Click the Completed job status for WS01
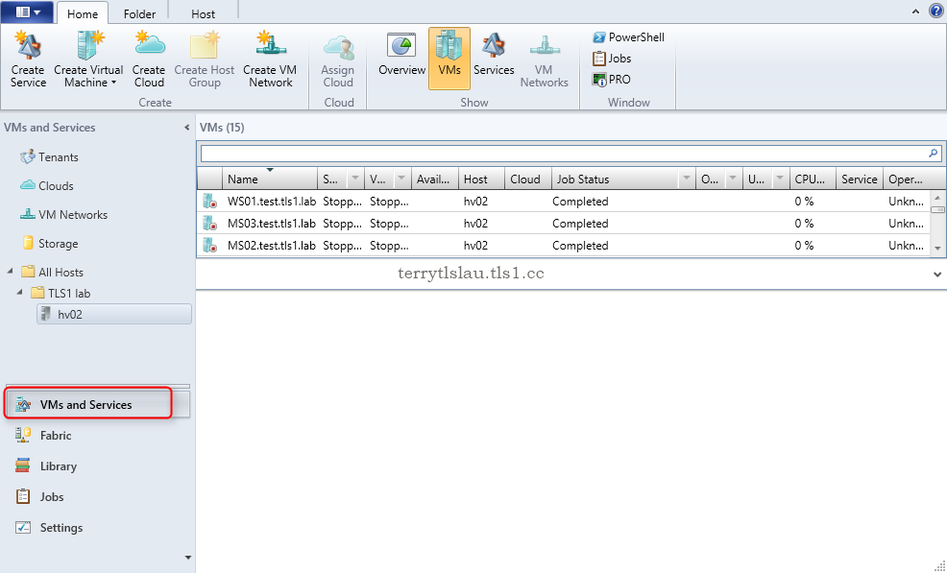The height and width of the screenshot is (573, 947). tap(580, 201)
